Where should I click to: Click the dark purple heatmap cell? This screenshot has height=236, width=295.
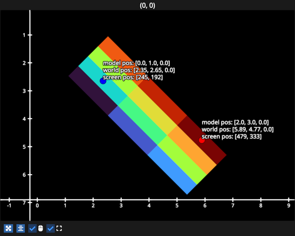[x=93, y=91]
